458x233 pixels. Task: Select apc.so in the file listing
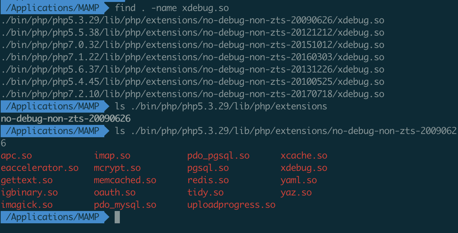(x=17, y=156)
